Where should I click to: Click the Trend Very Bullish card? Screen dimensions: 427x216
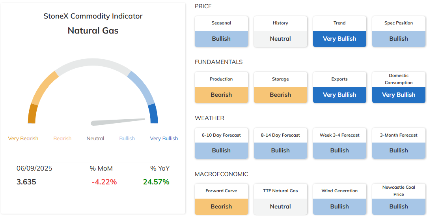click(x=339, y=31)
